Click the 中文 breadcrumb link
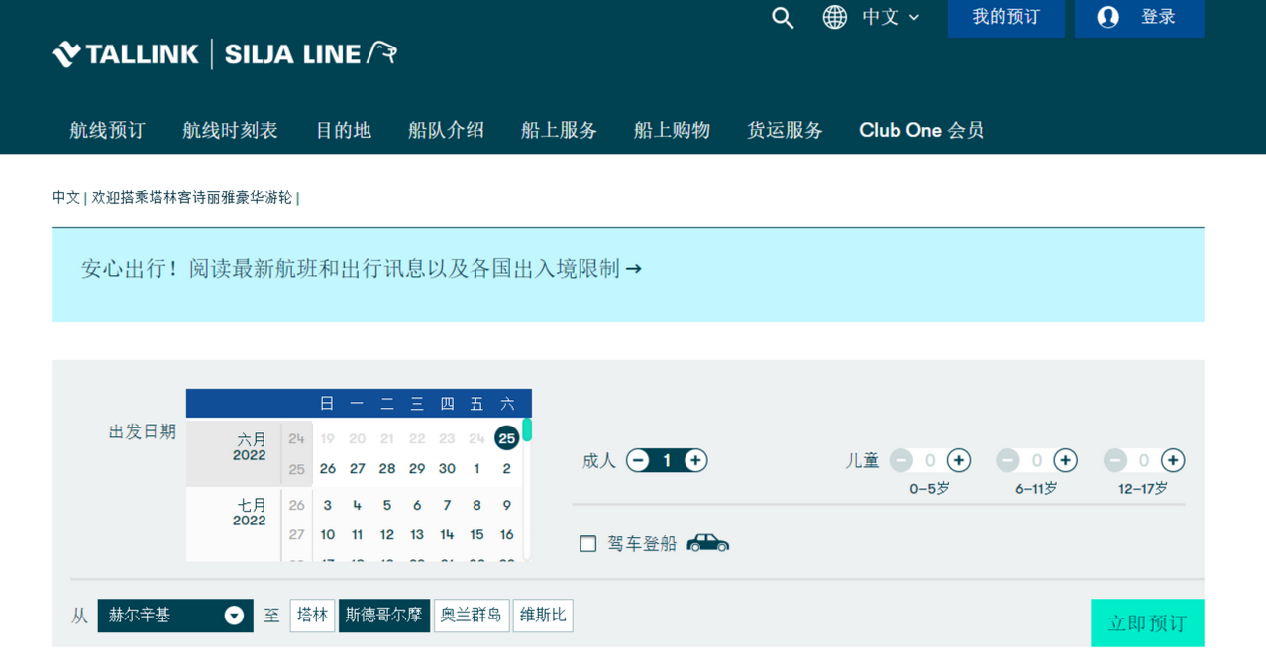Viewport: 1266px width, 665px height. (66, 197)
